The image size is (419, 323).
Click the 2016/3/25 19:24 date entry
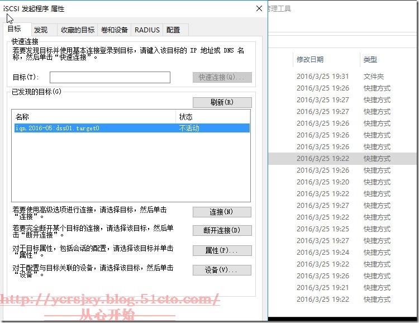323,253
